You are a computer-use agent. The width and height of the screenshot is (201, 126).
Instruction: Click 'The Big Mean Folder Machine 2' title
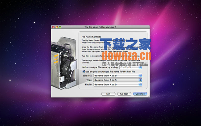[100, 27]
